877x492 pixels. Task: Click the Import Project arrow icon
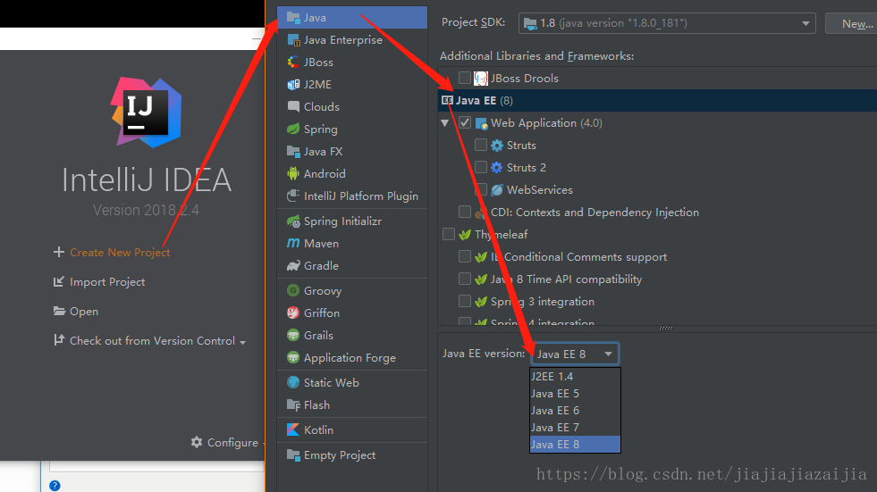pos(58,281)
